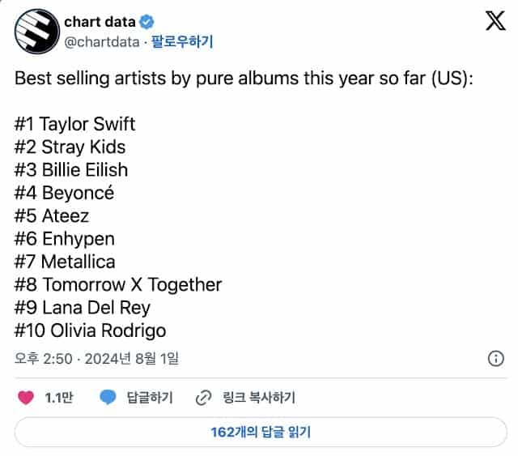Click the 답글하기 reply text
518x456 pixels.
click(150, 398)
